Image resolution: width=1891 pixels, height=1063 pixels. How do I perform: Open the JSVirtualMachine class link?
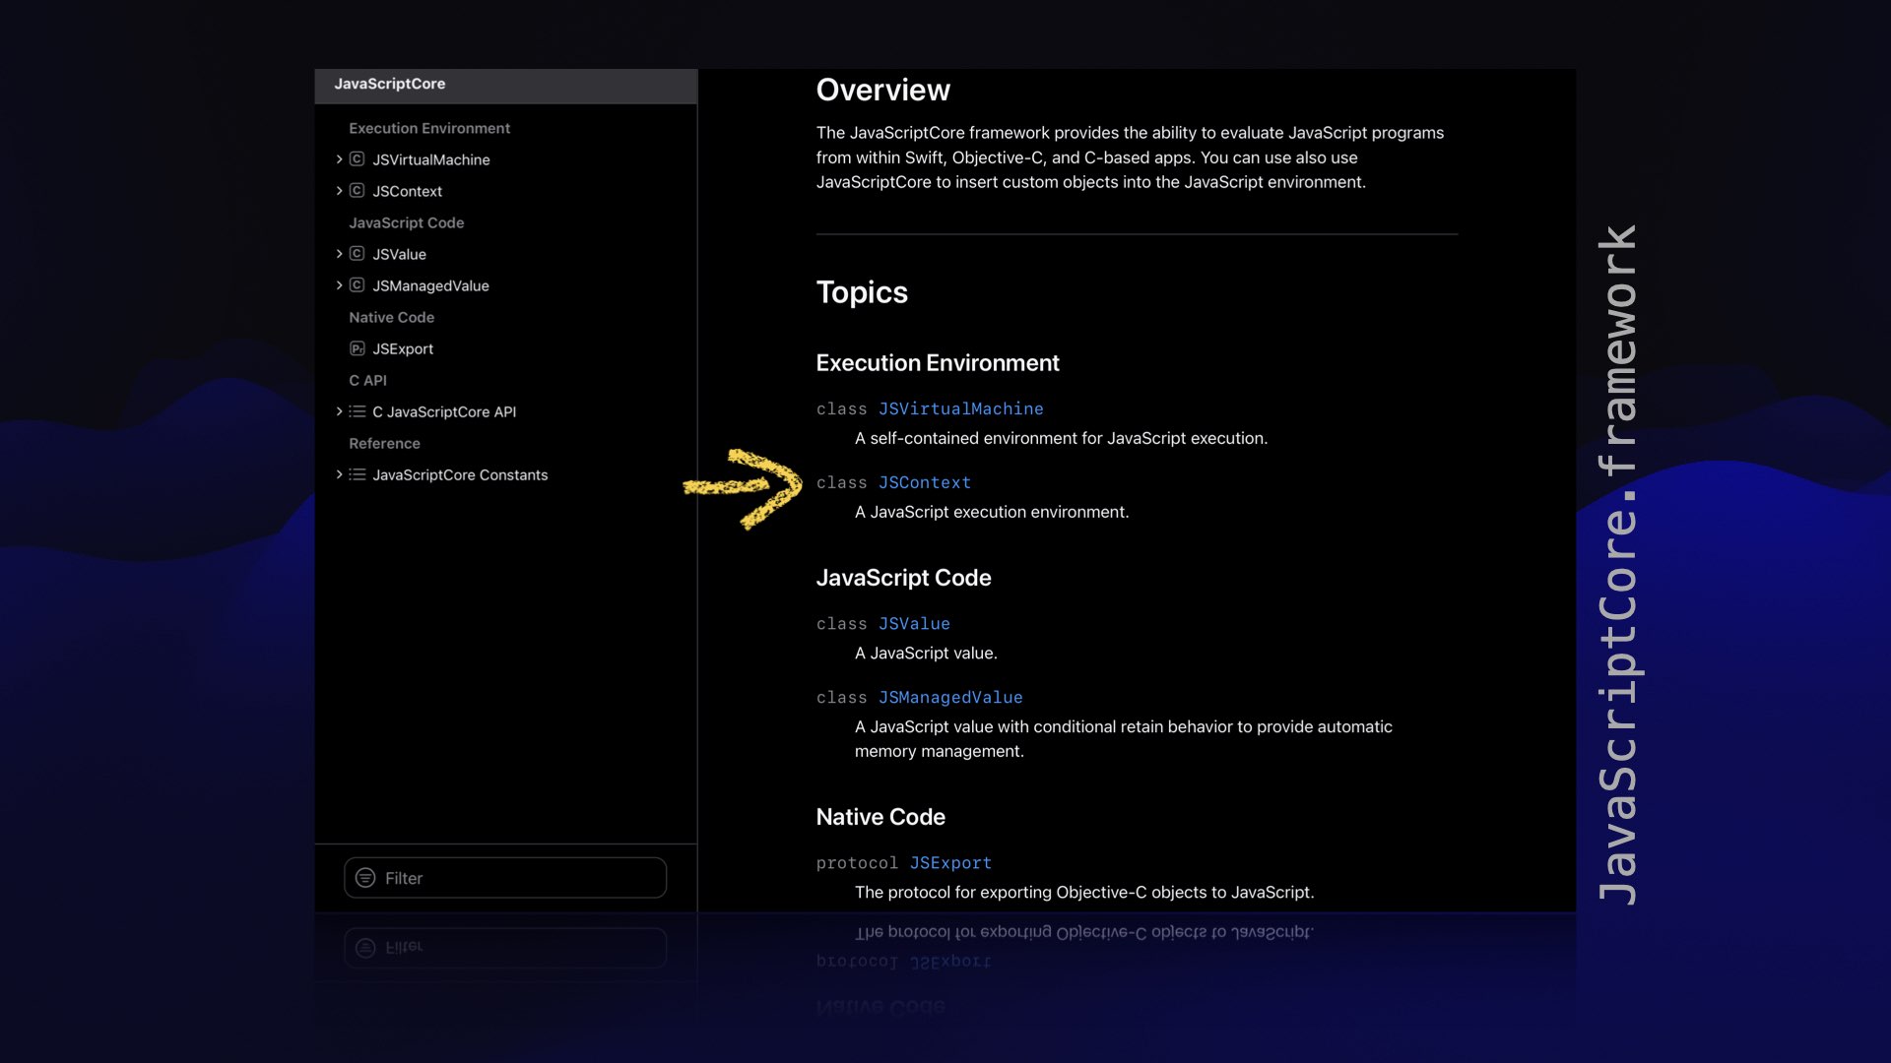coord(960,408)
